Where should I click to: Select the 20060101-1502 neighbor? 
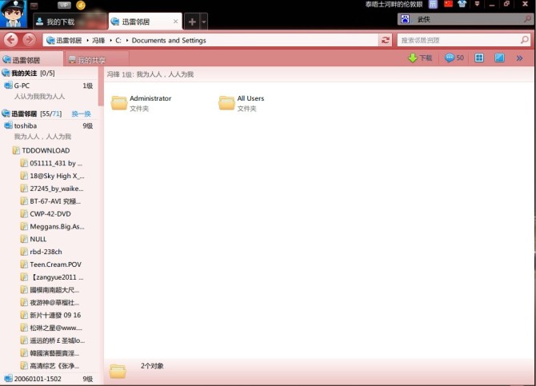point(49,379)
